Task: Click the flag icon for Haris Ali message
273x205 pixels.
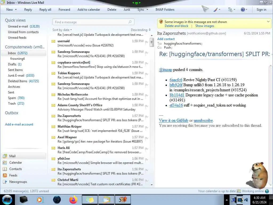Action: [147, 149]
